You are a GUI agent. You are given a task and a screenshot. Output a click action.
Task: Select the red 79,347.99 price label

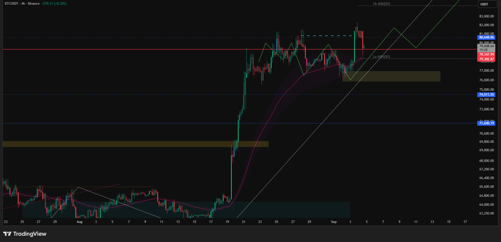click(x=486, y=55)
